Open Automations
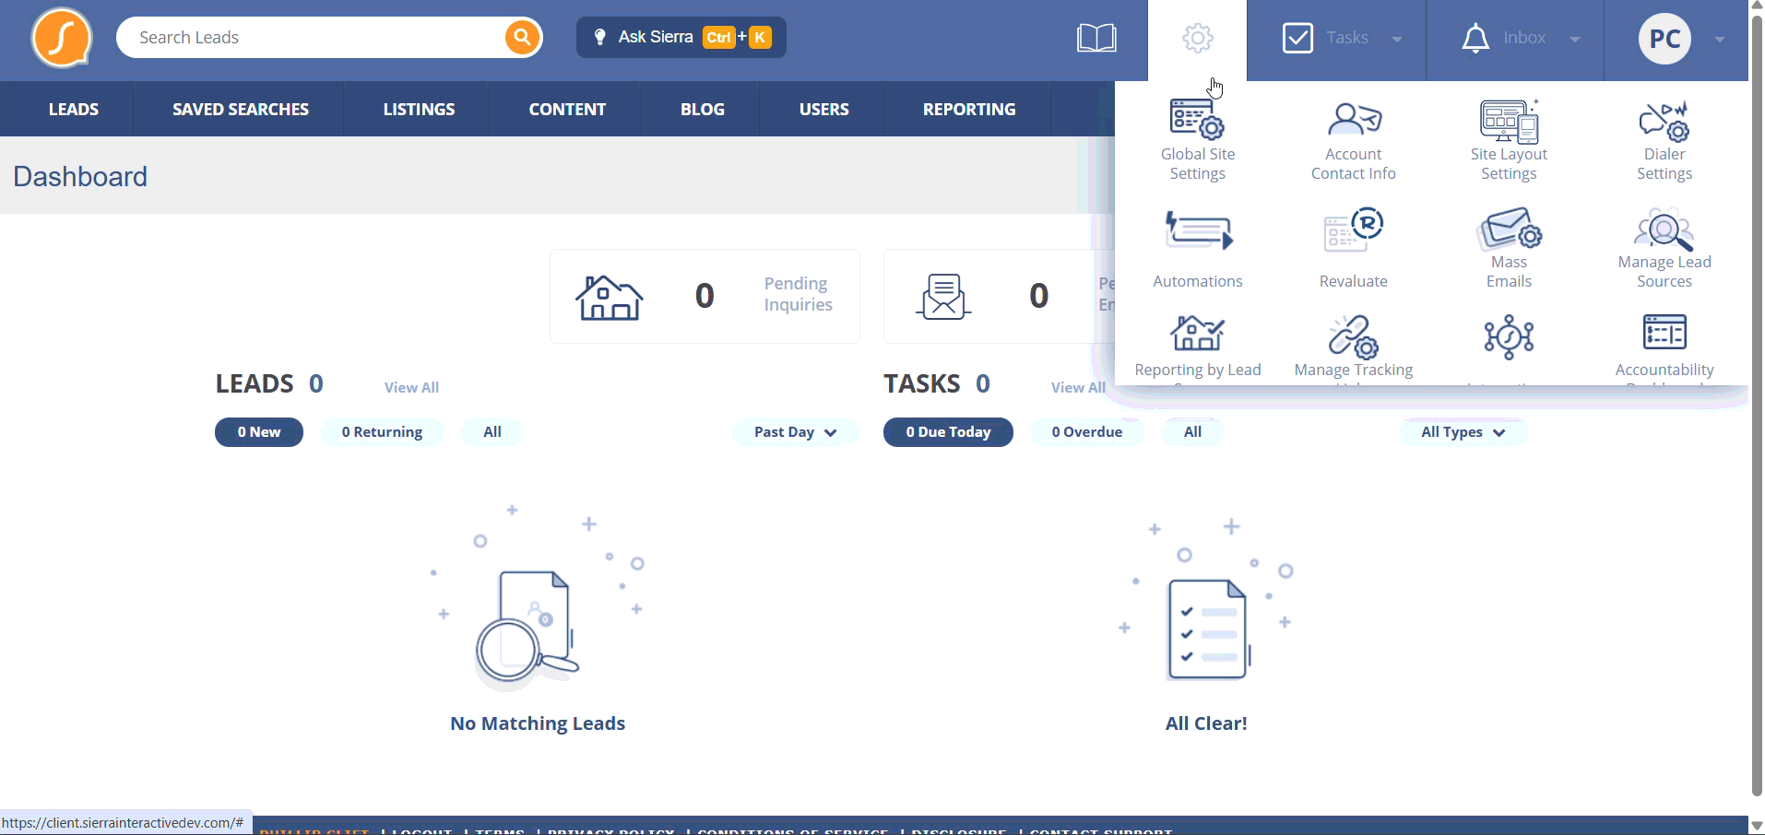 1197,249
